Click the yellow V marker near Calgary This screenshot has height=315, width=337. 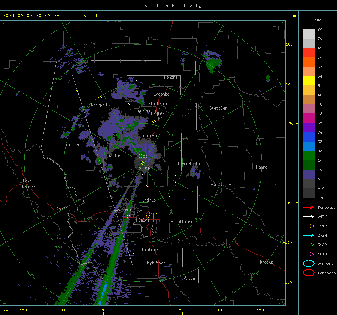coord(156,214)
